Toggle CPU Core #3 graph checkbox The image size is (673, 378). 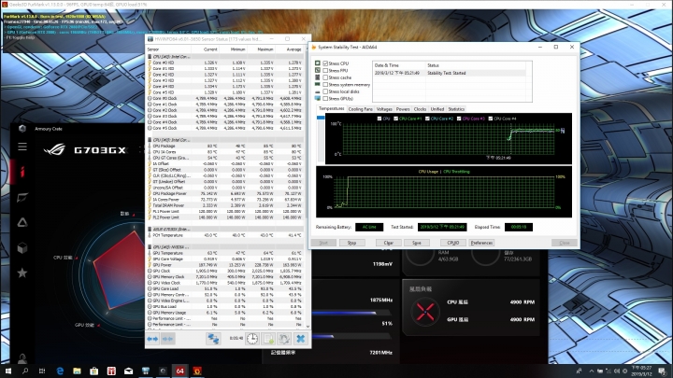[459, 119]
